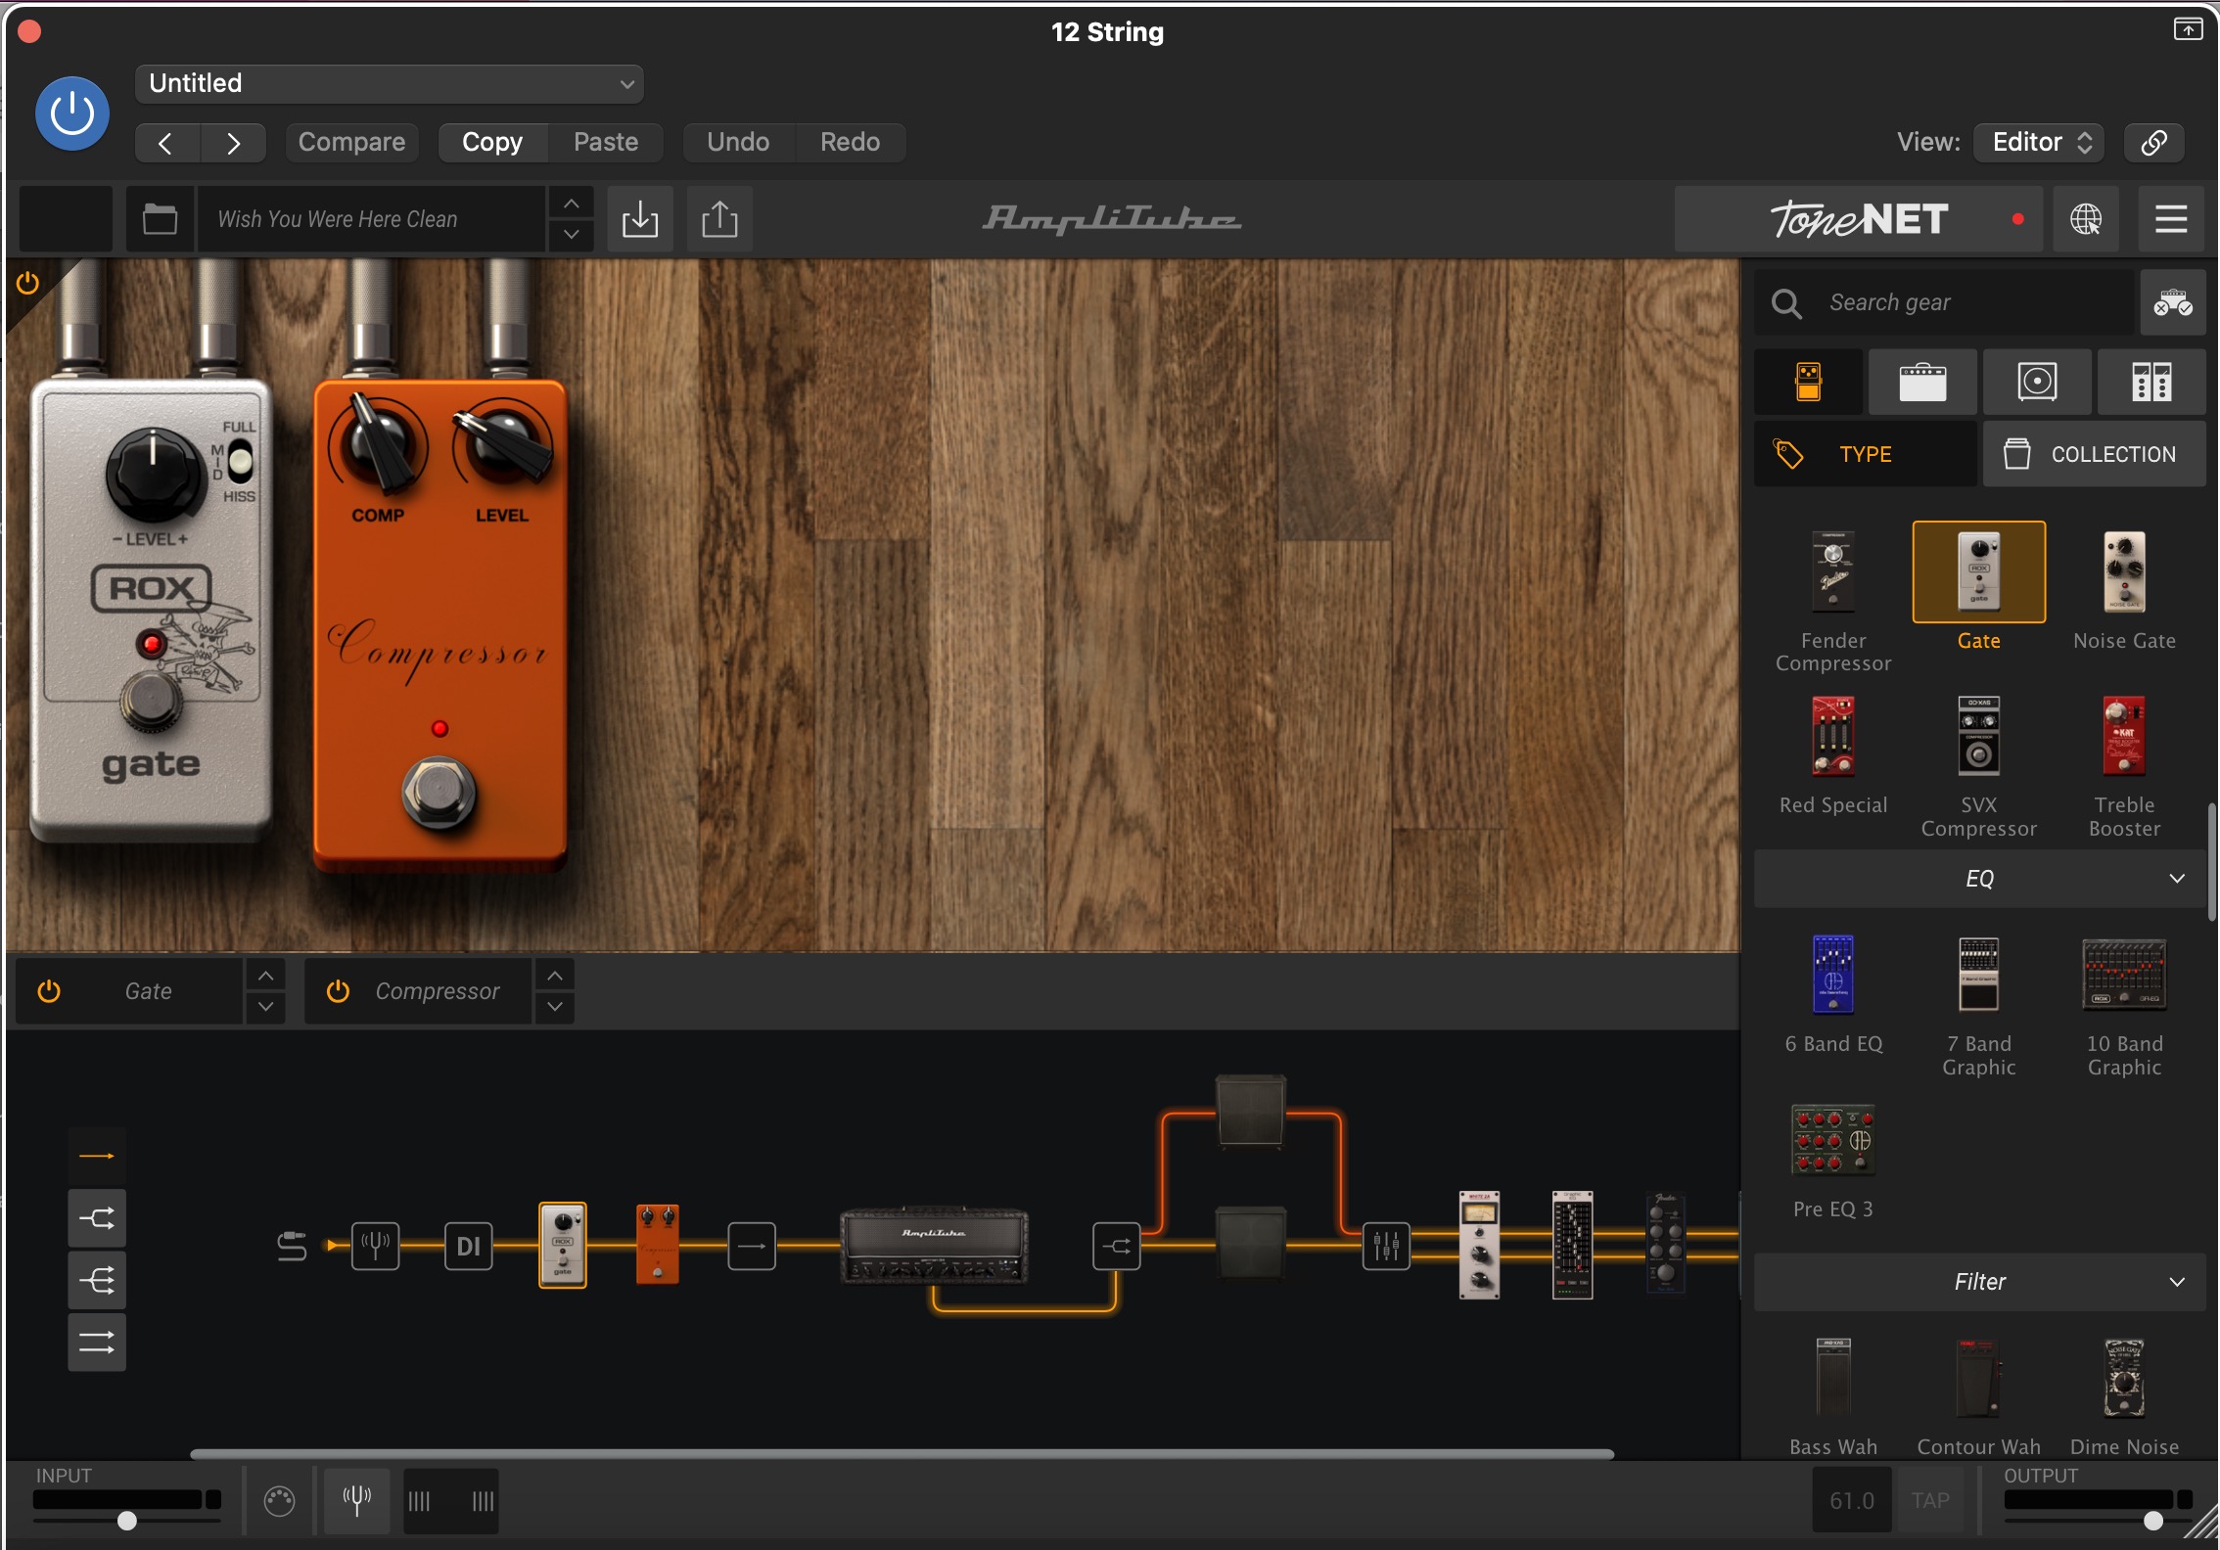This screenshot has height=1550, width=2220.
Task: Click the DI block in signal chain
Action: coord(469,1246)
